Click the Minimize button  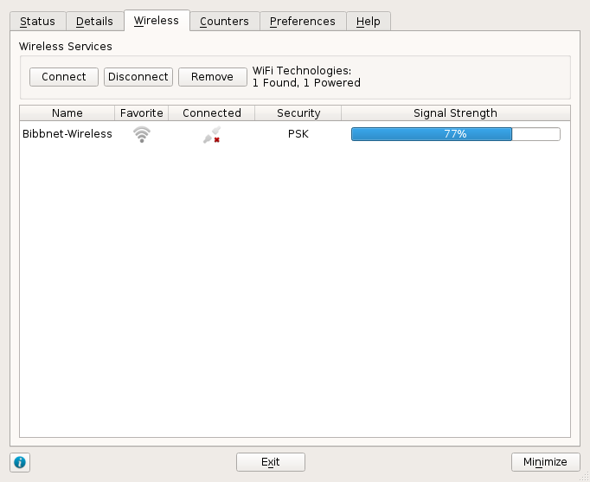[x=545, y=462]
